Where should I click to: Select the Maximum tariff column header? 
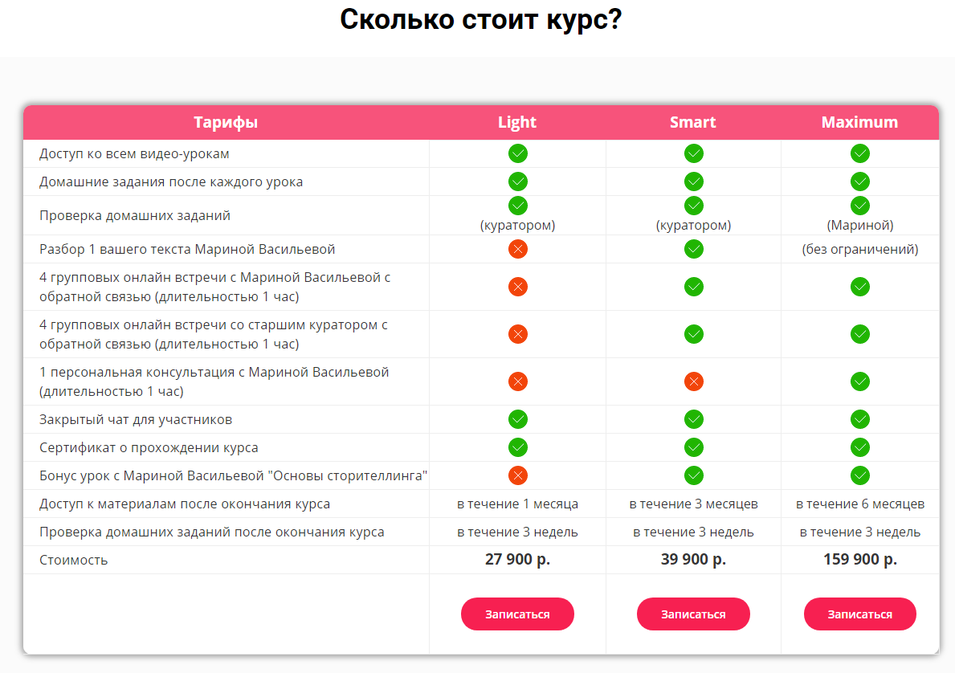860,122
